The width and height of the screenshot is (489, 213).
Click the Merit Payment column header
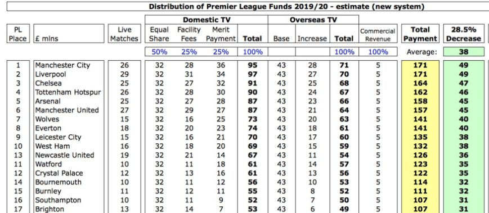pyautogui.click(x=221, y=34)
